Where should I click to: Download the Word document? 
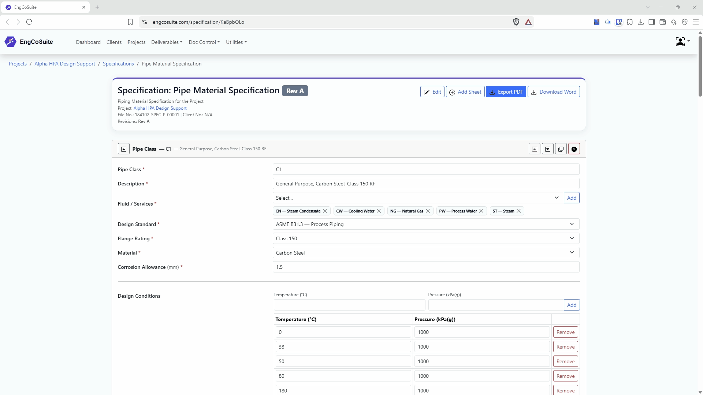[x=554, y=92]
